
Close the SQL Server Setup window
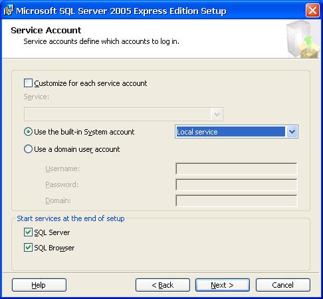pyautogui.click(x=312, y=10)
